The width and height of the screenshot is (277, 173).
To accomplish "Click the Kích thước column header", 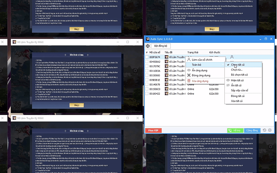I will click(x=215, y=52).
